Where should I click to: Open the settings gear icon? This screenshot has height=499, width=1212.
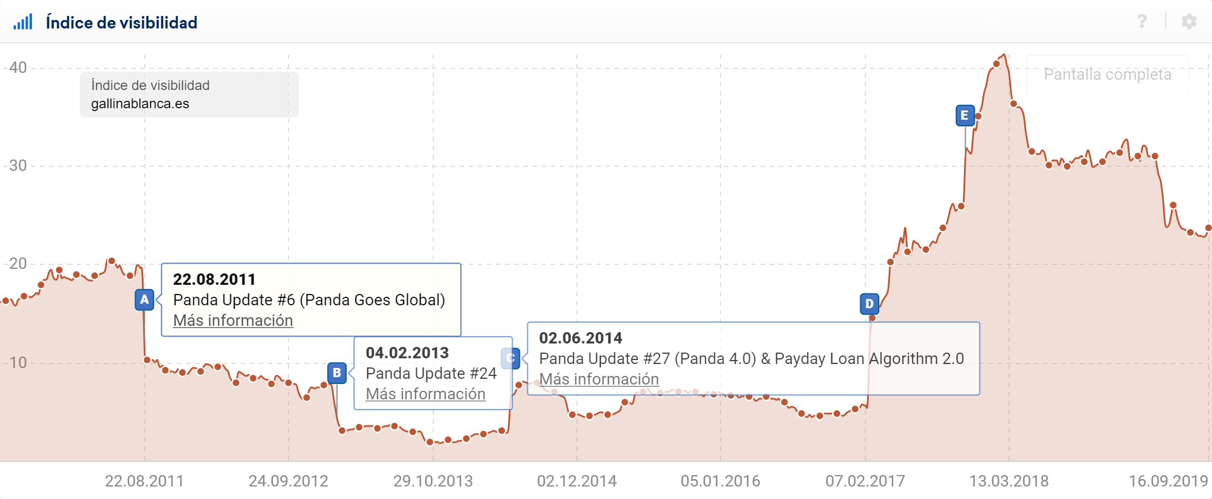coord(1189,22)
